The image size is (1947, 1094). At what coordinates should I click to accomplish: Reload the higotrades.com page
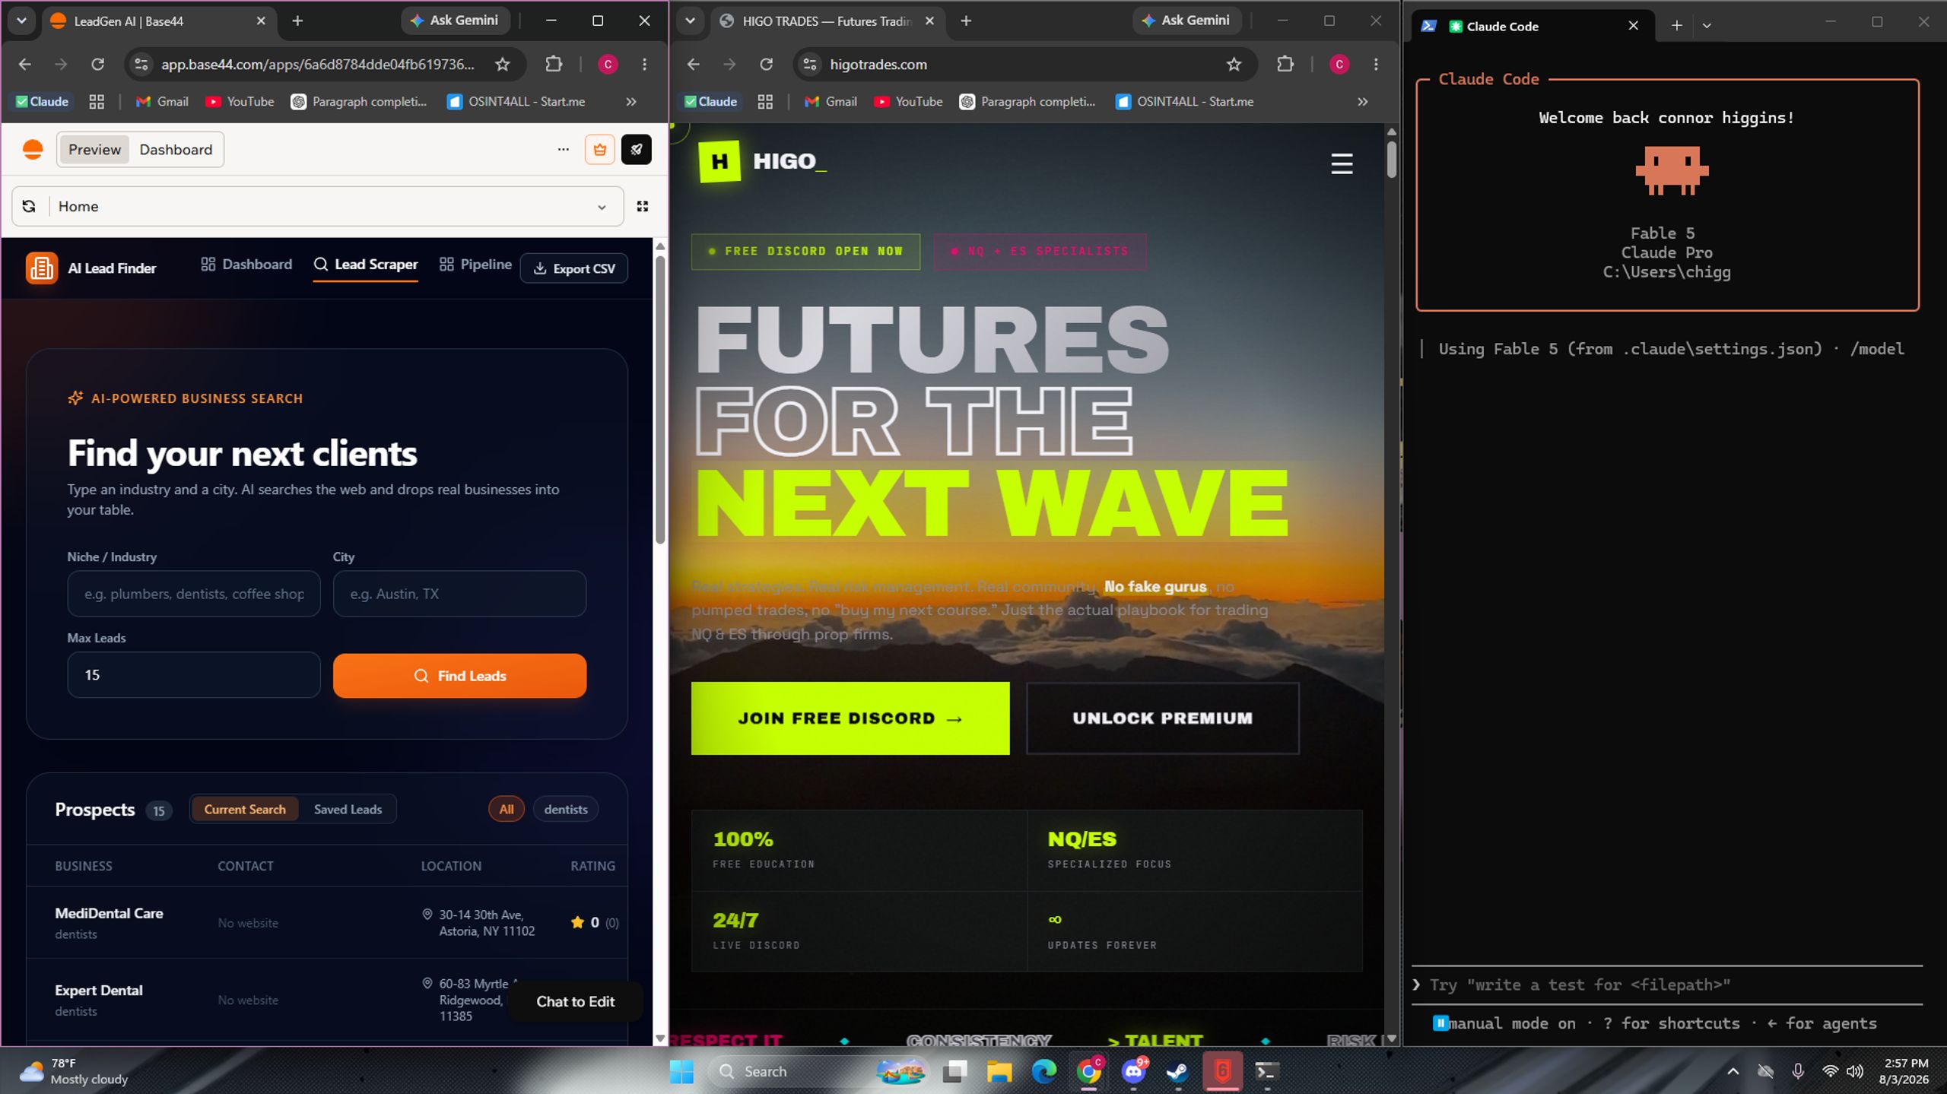click(x=767, y=65)
